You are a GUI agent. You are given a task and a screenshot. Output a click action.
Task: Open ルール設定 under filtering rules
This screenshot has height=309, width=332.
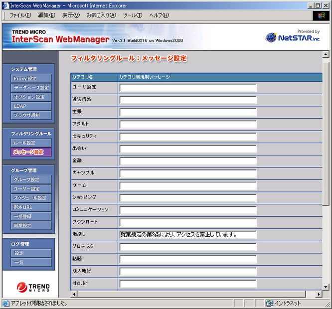click(31, 143)
